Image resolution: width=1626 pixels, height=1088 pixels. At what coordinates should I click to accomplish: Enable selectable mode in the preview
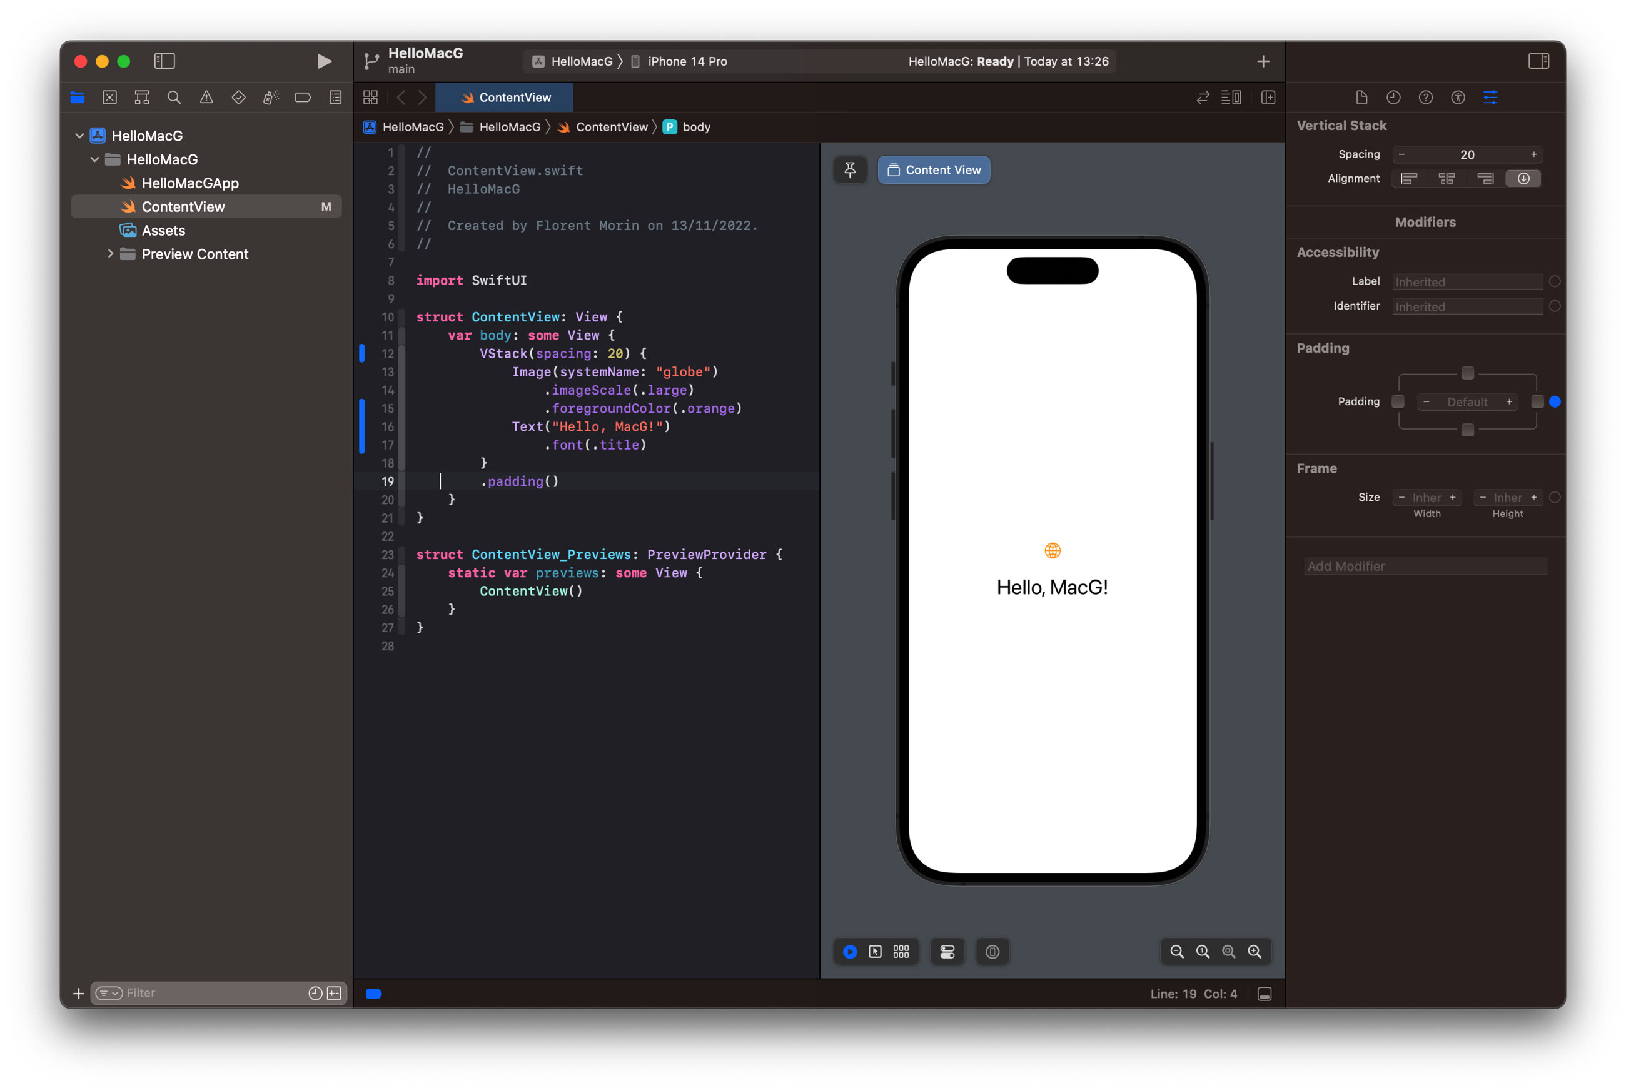pyautogui.click(x=876, y=951)
